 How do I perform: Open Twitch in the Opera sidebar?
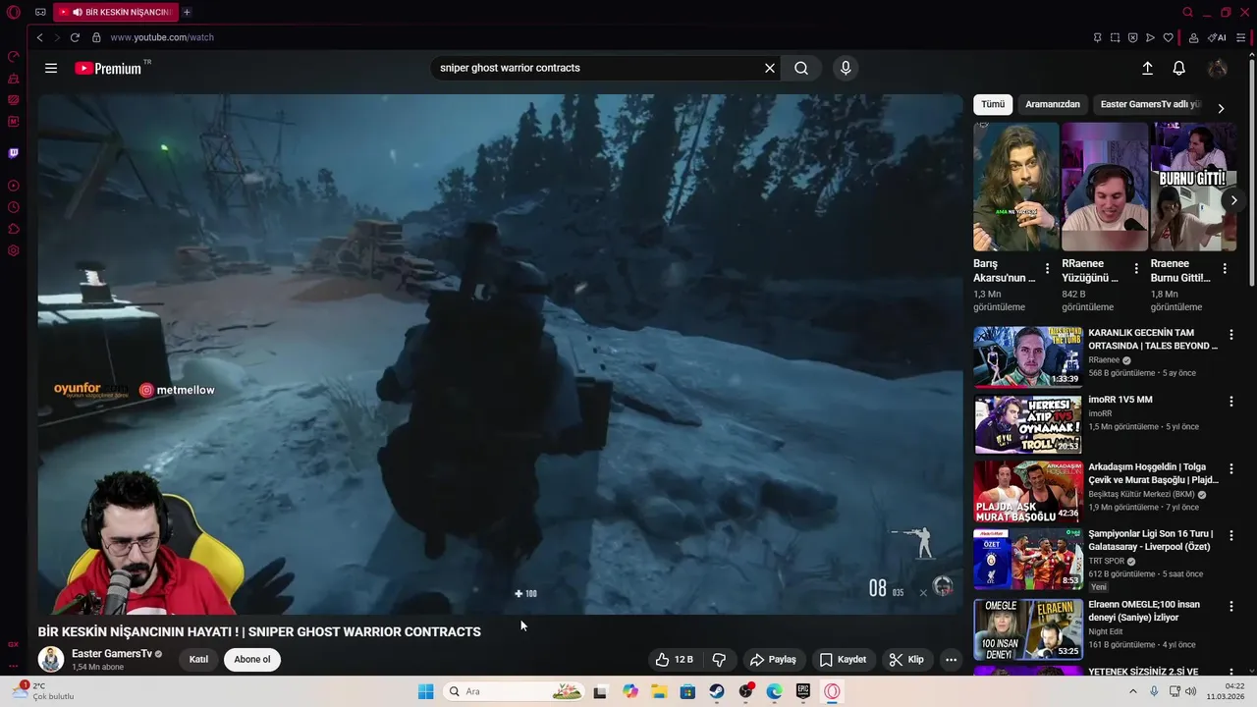pos(14,153)
